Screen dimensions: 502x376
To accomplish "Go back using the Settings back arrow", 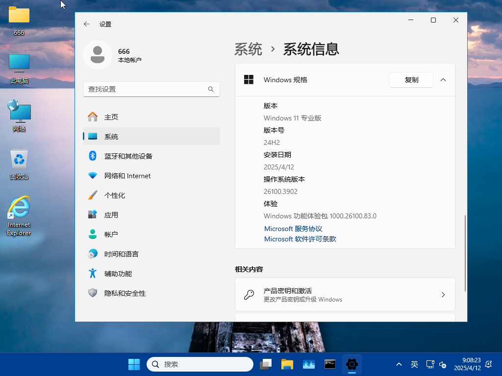I will pyautogui.click(x=86, y=24).
